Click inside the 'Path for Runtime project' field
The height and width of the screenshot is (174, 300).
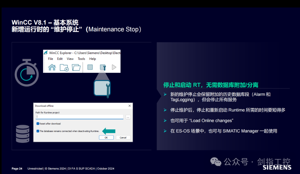click(x=79, y=117)
